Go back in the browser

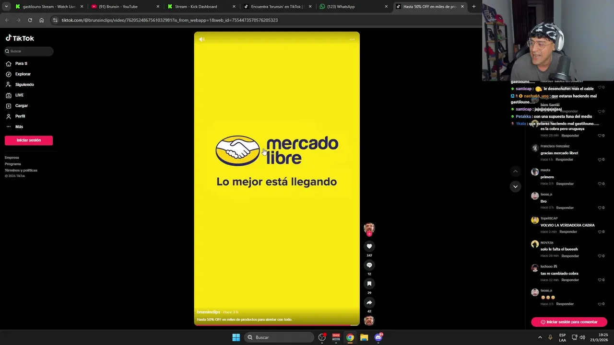[7, 20]
